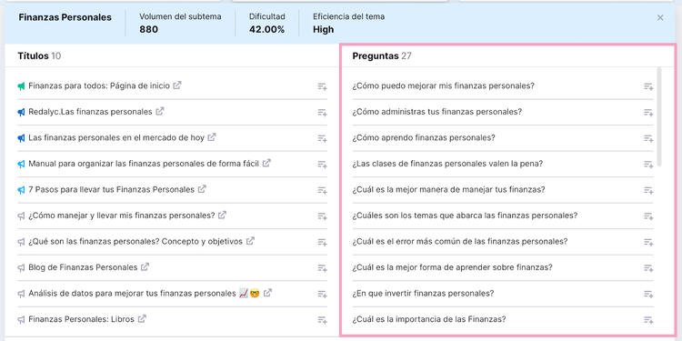This screenshot has height=341, width=682.
Task: Add question 'importancia de las Finanzas' to list
Action: [x=648, y=320]
